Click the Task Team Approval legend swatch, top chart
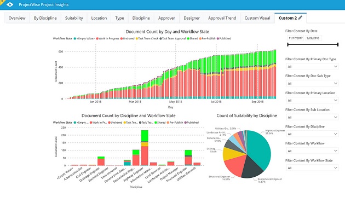The height and width of the screenshot is (197, 345). [x=160, y=38]
